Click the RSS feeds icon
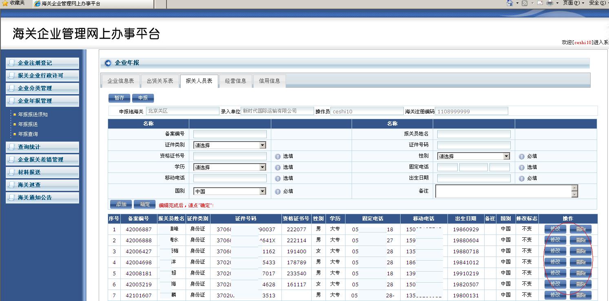 coord(525,3)
